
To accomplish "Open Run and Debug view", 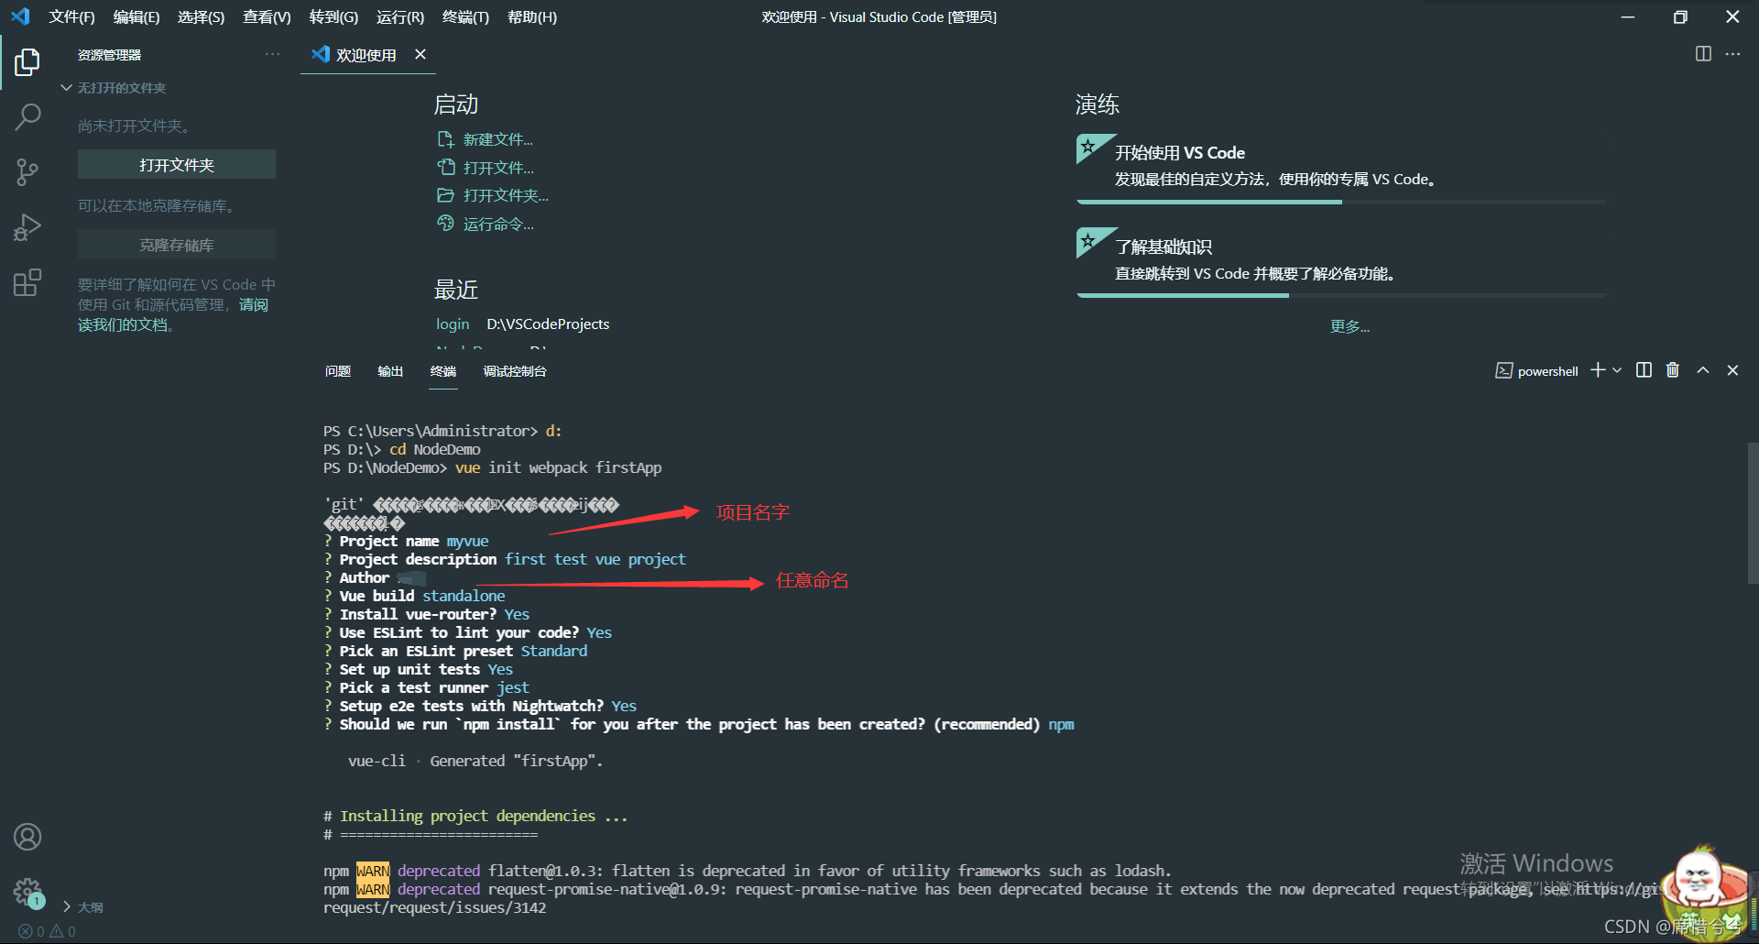I will [27, 227].
